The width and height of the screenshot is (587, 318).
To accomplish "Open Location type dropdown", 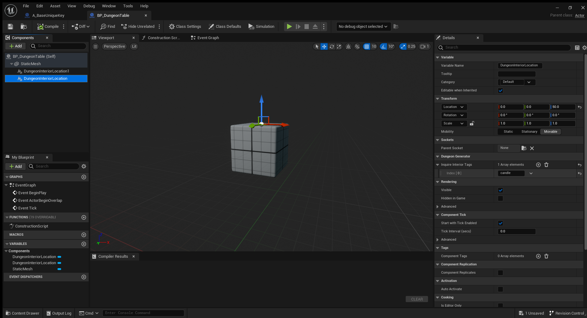I will pos(454,107).
